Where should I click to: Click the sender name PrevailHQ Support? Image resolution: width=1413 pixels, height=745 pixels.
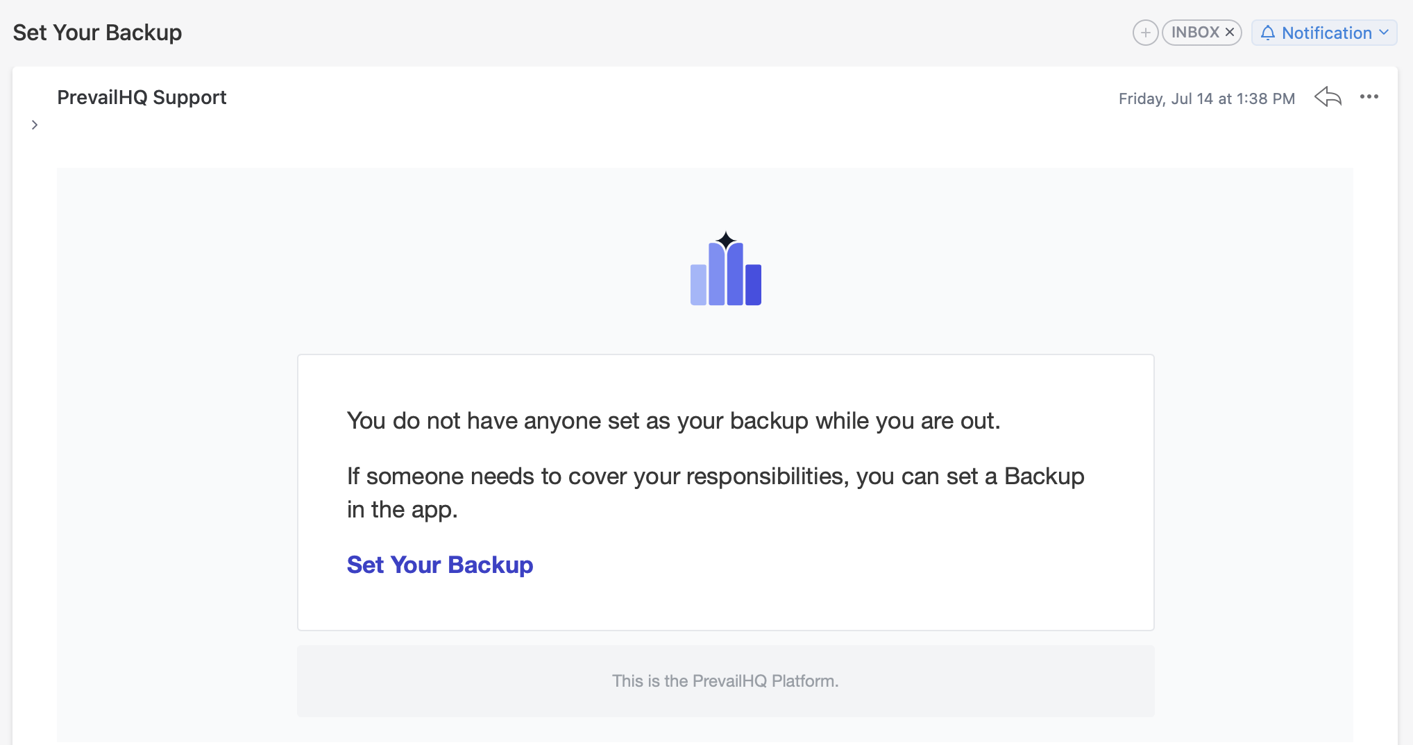tap(142, 98)
